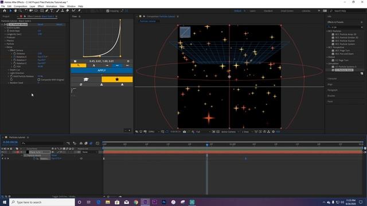Expand the Particle property group

[5, 44]
